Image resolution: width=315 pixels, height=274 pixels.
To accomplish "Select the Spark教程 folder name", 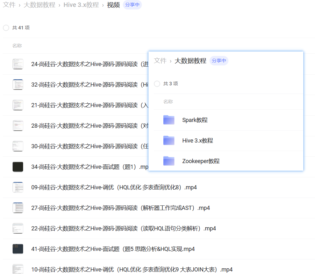I will tap(195, 120).
